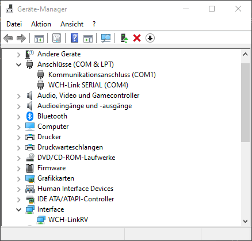The height and width of the screenshot is (241, 252).
Task: Click the scrollbar down arrow
Action: pos(245,221)
